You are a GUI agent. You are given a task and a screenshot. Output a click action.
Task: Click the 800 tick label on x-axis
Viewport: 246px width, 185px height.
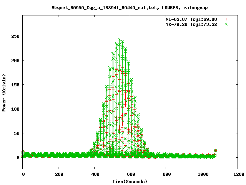166,174
